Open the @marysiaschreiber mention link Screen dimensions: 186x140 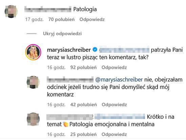click(119, 79)
